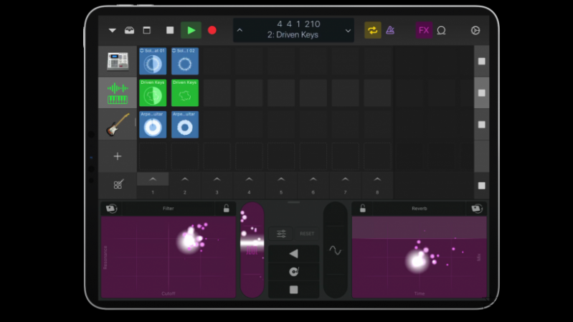This screenshot has height=322, width=573.
Task: Toggle the Filter pad lock
Action: (x=226, y=208)
